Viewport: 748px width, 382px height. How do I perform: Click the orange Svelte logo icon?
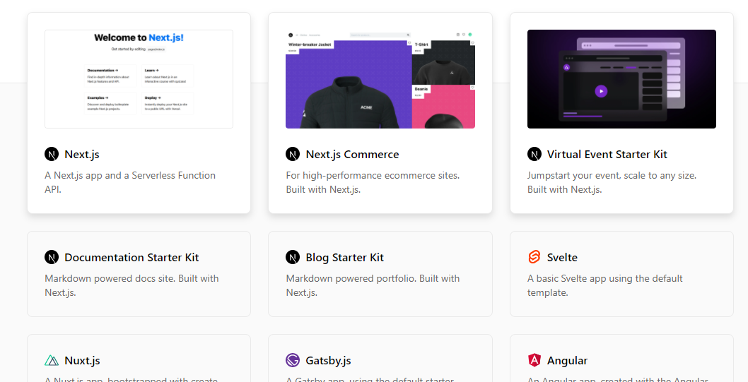pyautogui.click(x=534, y=257)
